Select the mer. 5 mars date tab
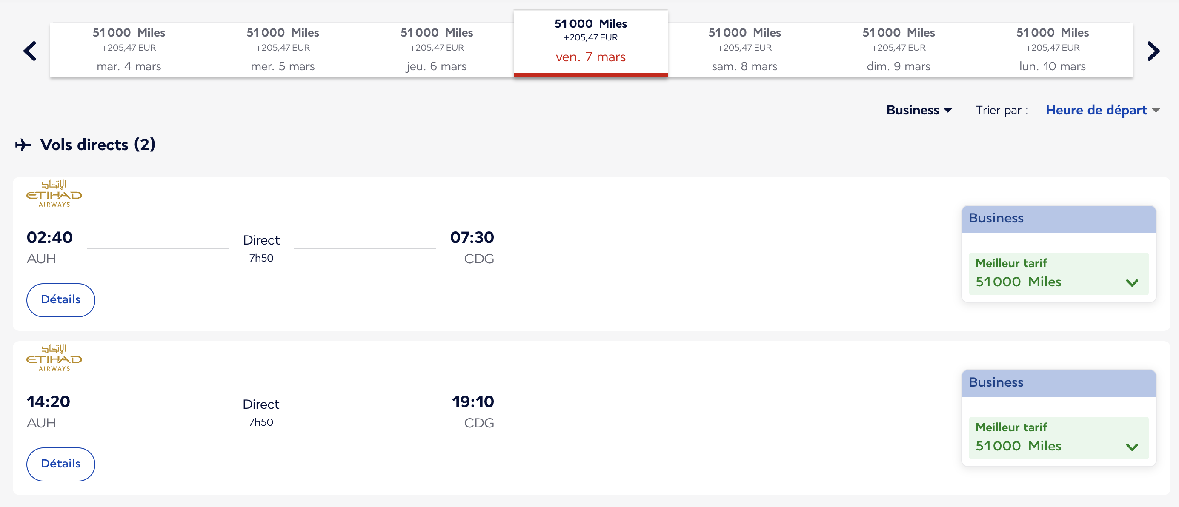Image resolution: width=1179 pixels, height=507 pixels. click(x=283, y=49)
